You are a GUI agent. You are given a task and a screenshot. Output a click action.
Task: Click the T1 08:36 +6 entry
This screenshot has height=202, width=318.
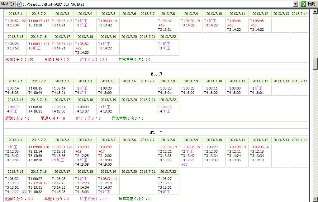259,147
